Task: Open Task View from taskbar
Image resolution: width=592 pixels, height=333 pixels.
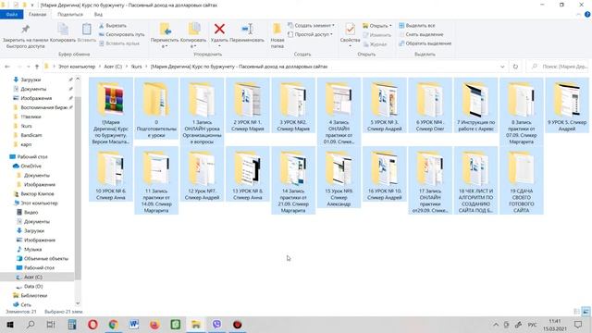Action: click(x=51, y=325)
